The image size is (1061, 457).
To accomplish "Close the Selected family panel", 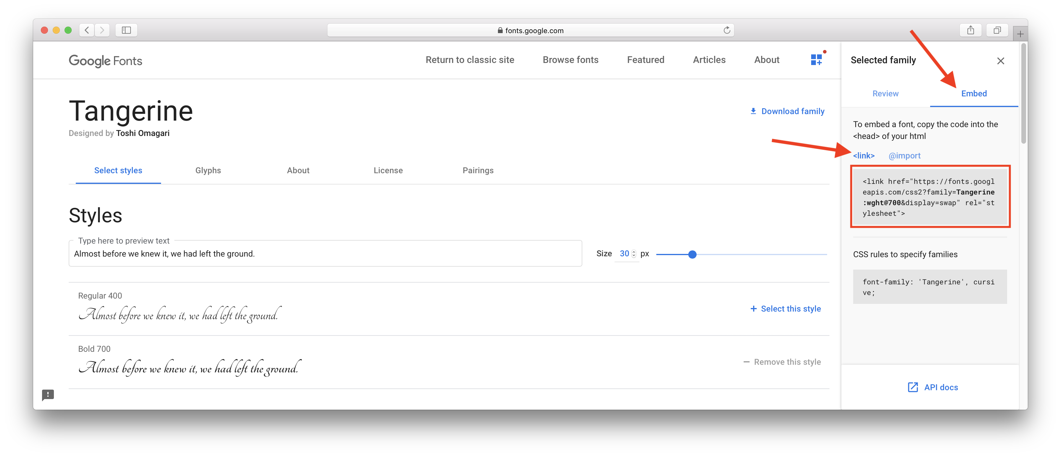I will [x=1000, y=61].
